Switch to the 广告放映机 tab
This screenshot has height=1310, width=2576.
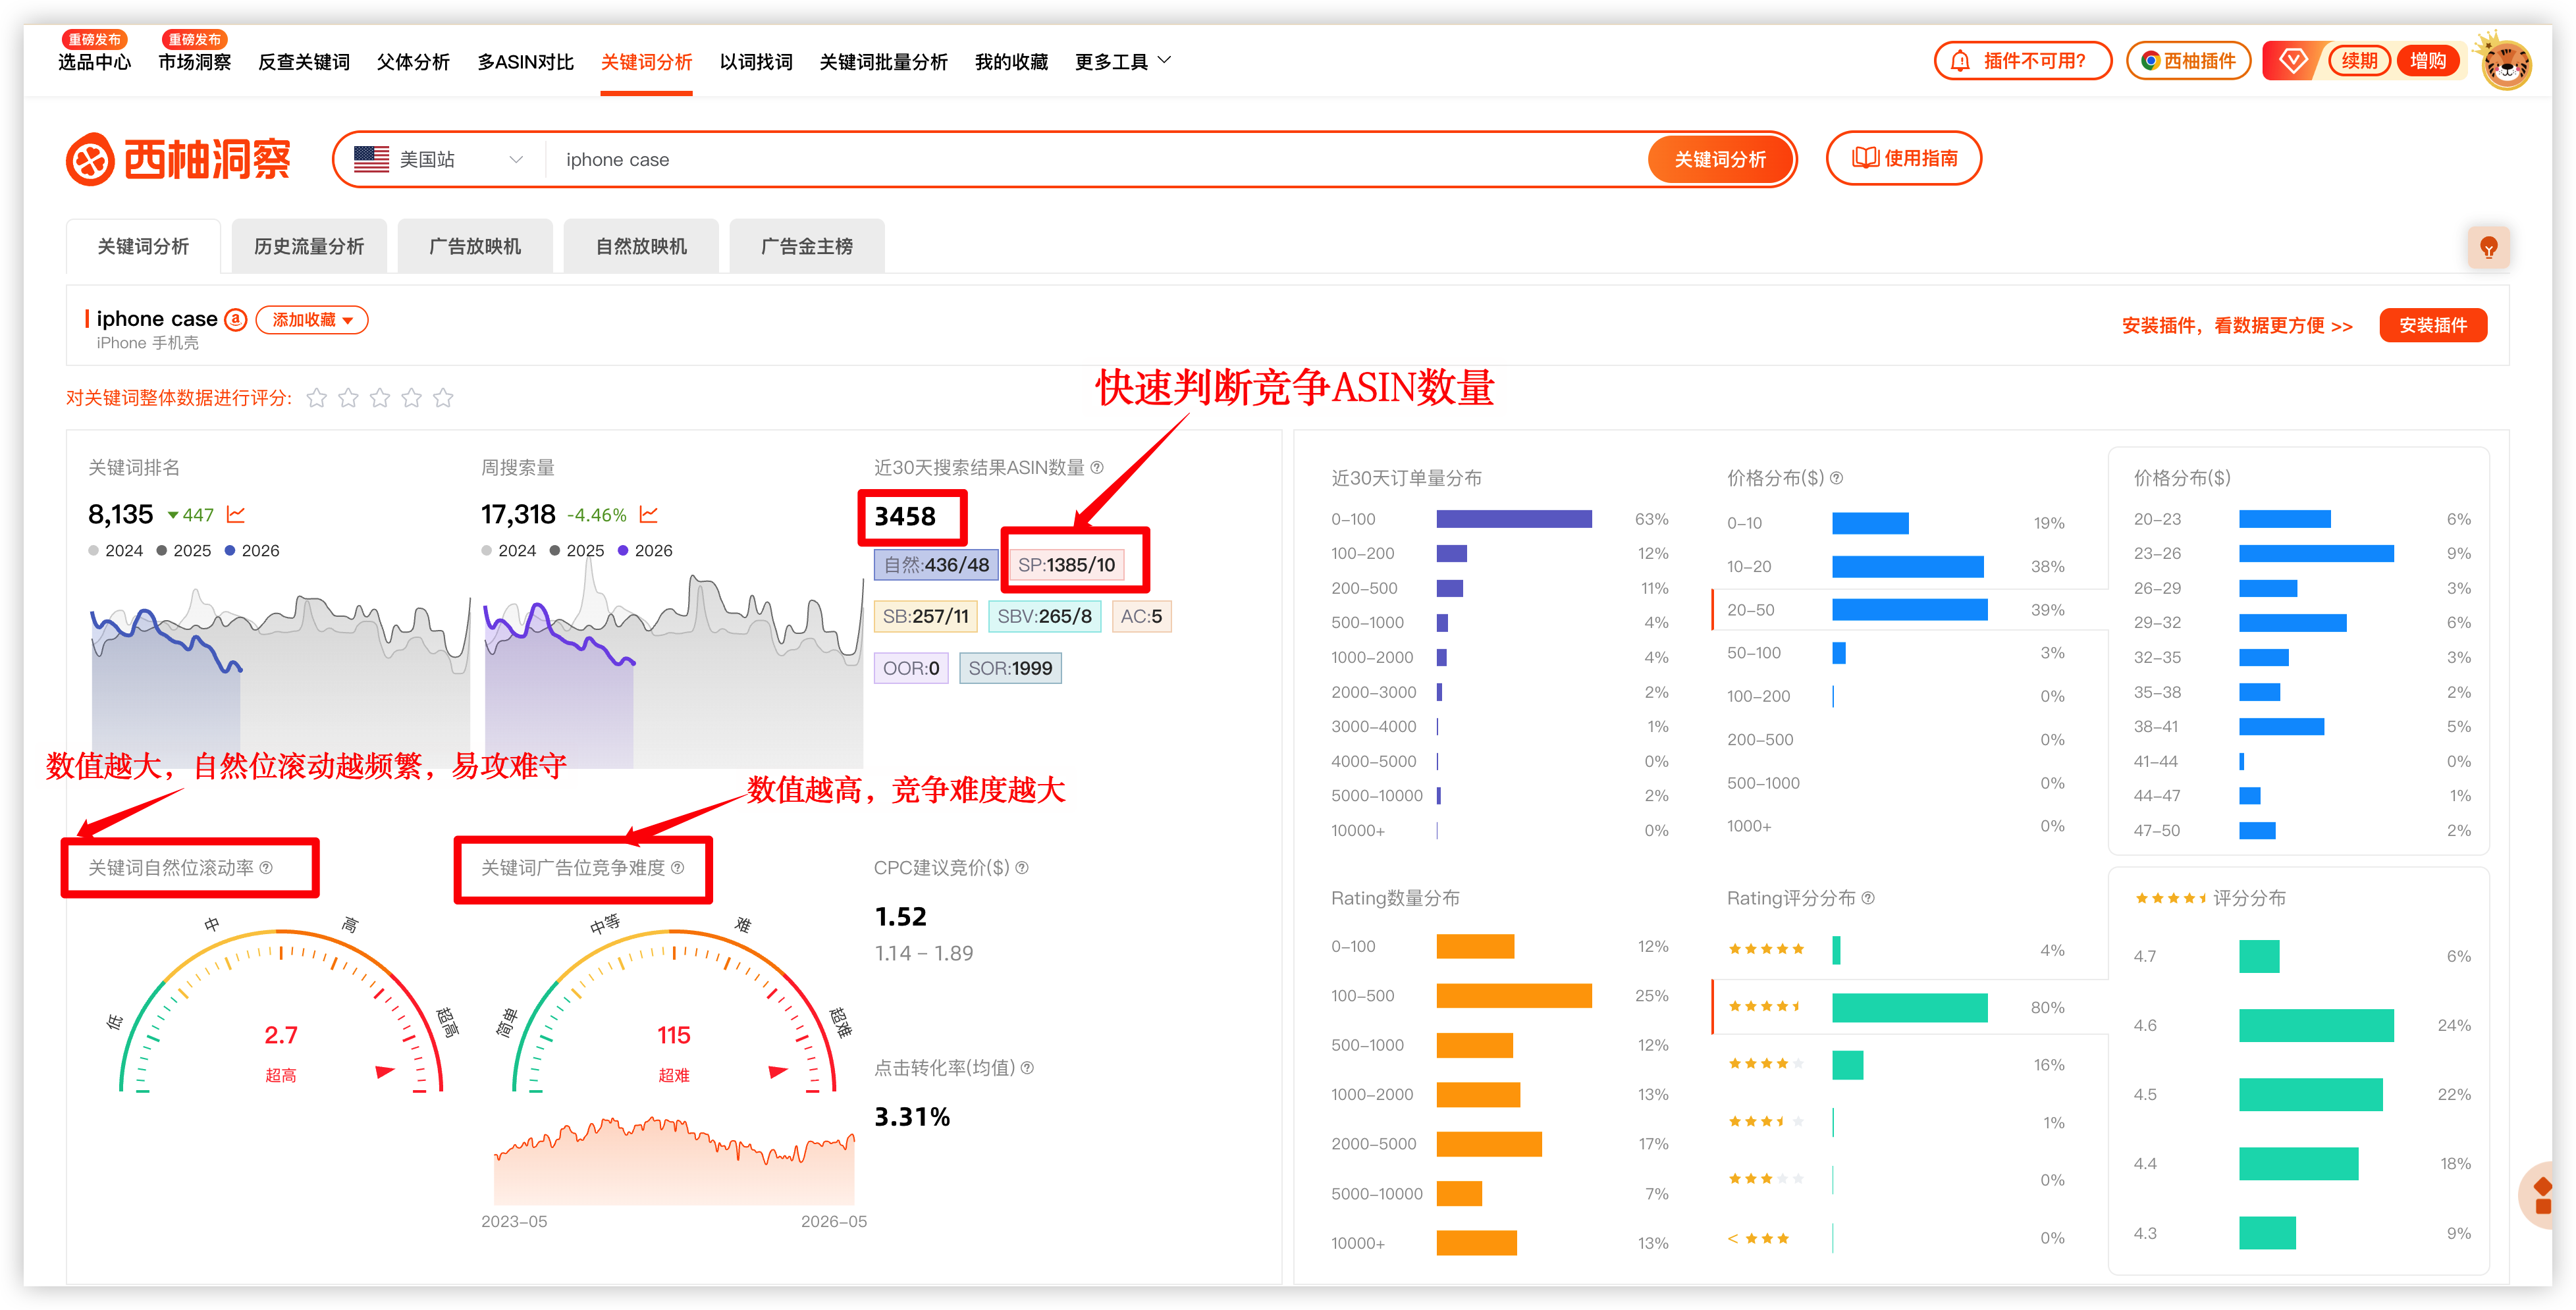[475, 246]
